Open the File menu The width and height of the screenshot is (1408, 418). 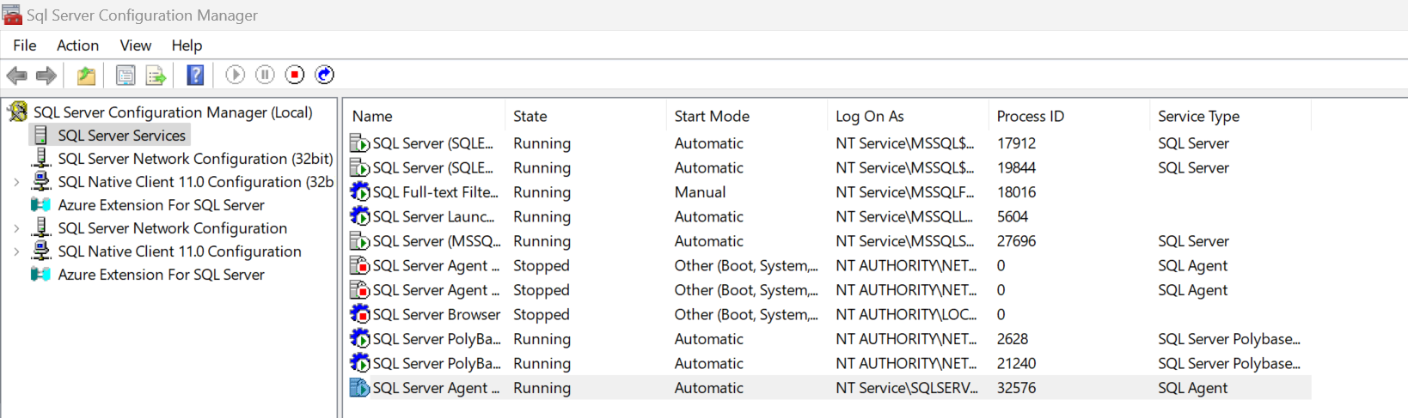coord(24,45)
